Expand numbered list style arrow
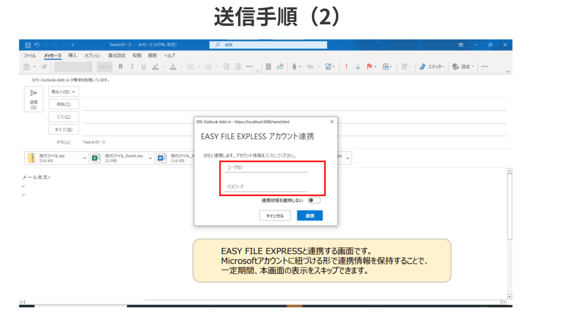The height and width of the screenshot is (320, 566). coord(217,67)
